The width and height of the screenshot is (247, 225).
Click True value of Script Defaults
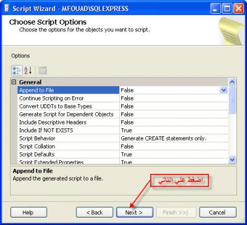click(174, 154)
